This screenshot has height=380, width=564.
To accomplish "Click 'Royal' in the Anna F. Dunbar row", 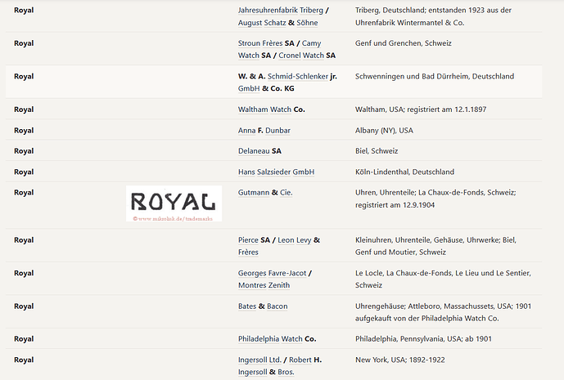I will [24, 131].
